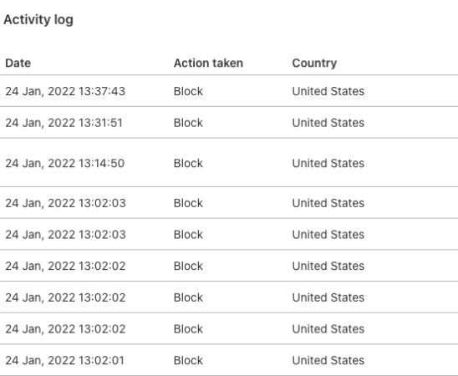458x376 pixels.
Task: Click Block action in 13:37:43 row
Action: pos(188,91)
